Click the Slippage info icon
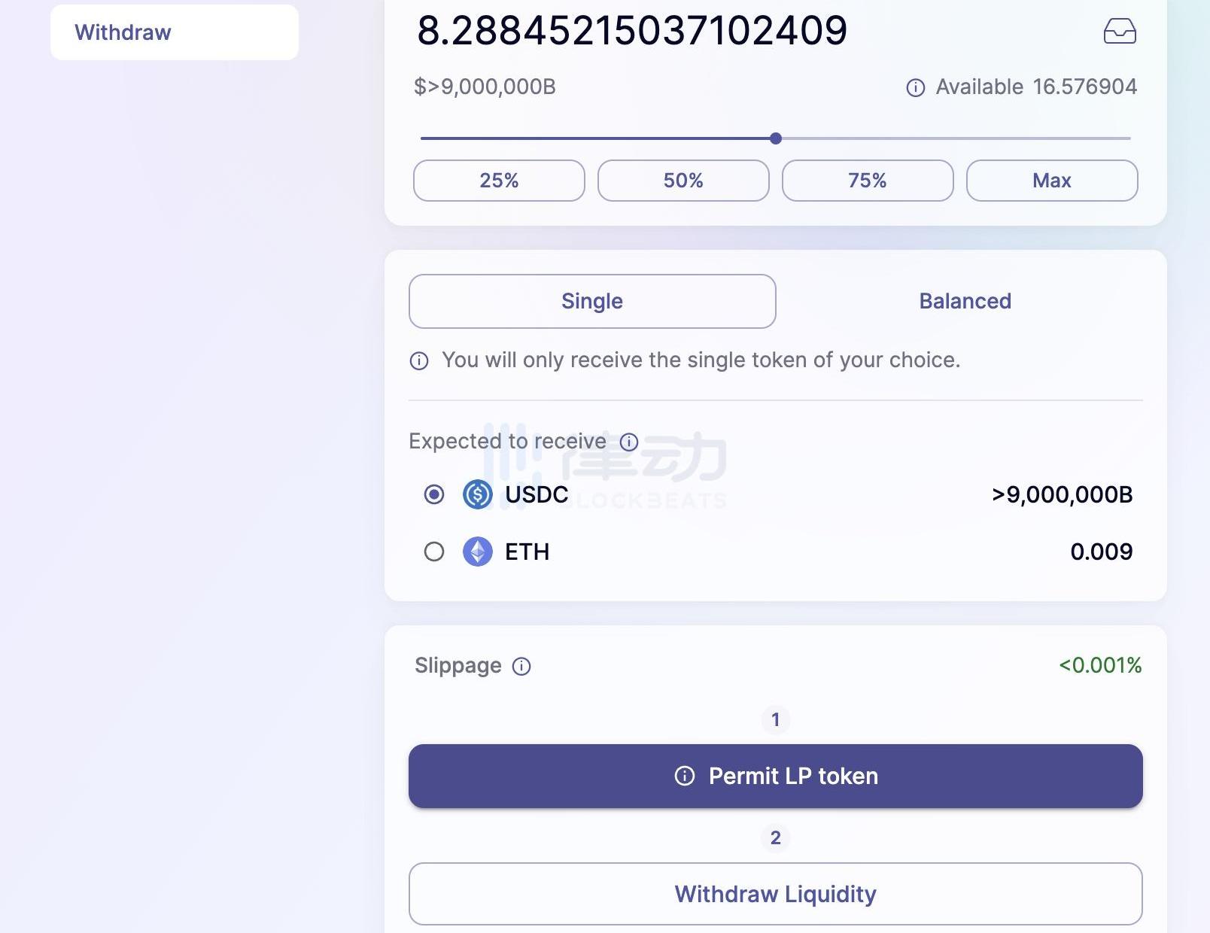Image resolution: width=1210 pixels, height=933 pixels. pyautogui.click(x=521, y=667)
